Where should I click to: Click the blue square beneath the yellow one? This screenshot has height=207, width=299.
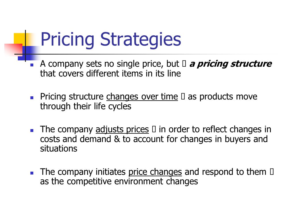[x=28, y=53]
